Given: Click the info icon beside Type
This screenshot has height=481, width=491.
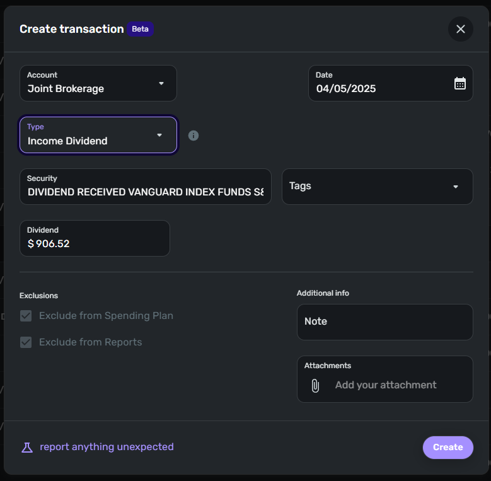Looking at the screenshot, I should point(194,136).
